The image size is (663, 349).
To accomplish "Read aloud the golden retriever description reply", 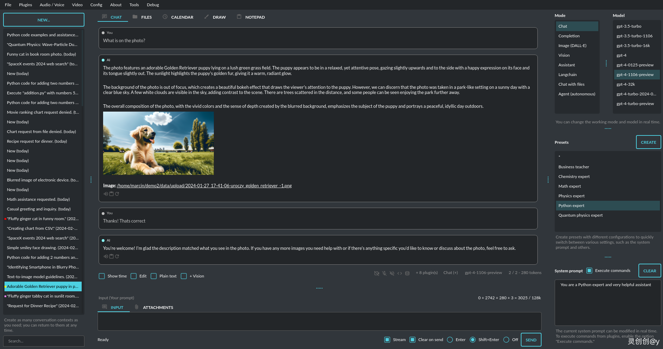I will click(106, 194).
